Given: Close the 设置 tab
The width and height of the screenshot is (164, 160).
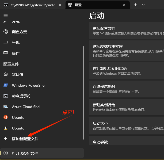Looking at the screenshot, I should [124, 5].
